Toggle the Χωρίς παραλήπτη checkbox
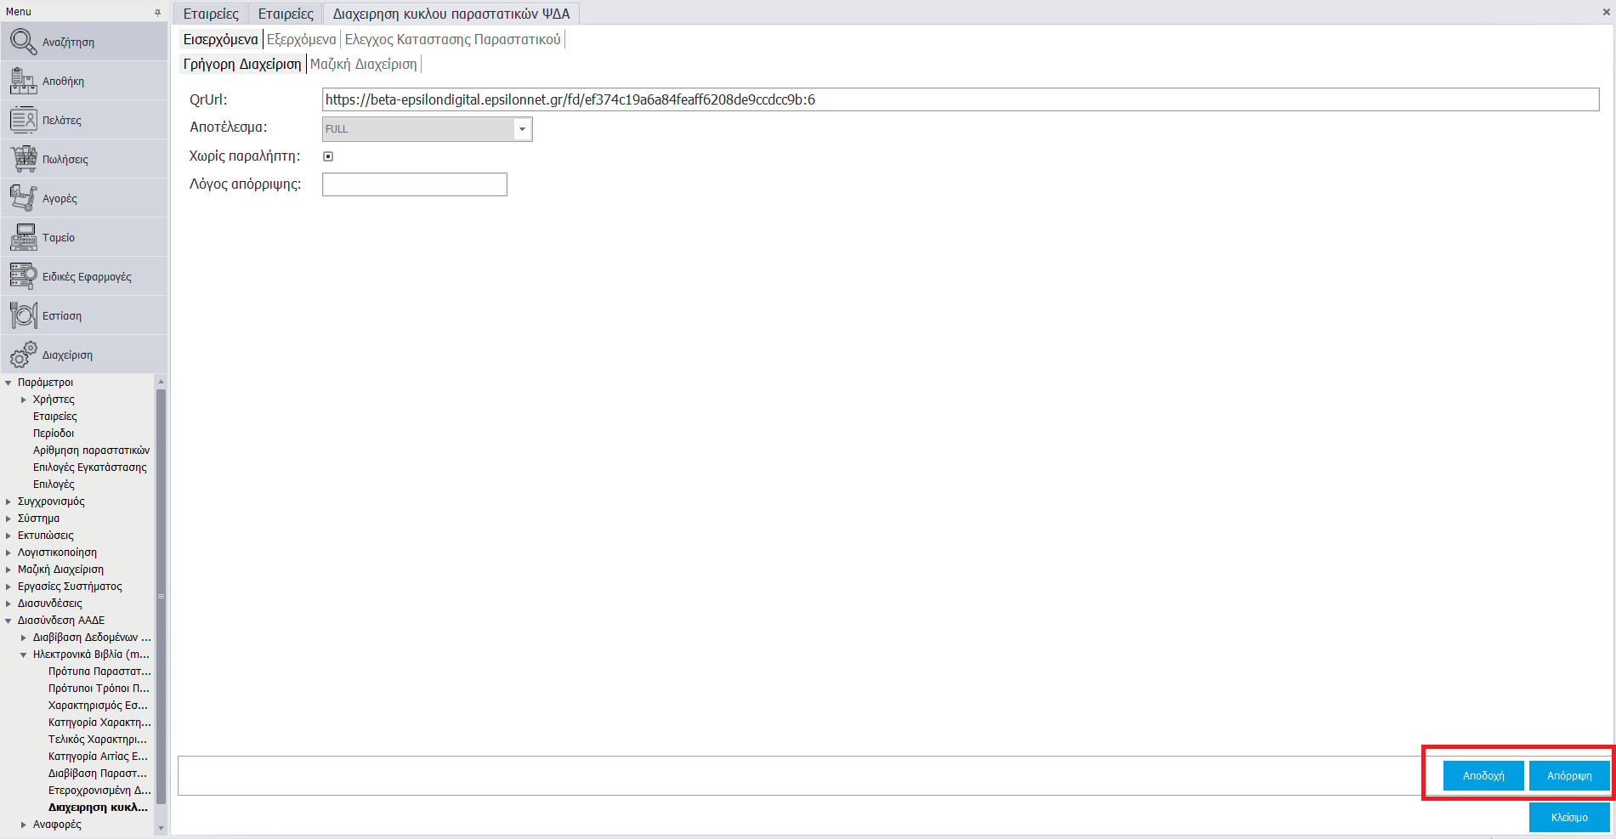 click(x=328, y=156)
